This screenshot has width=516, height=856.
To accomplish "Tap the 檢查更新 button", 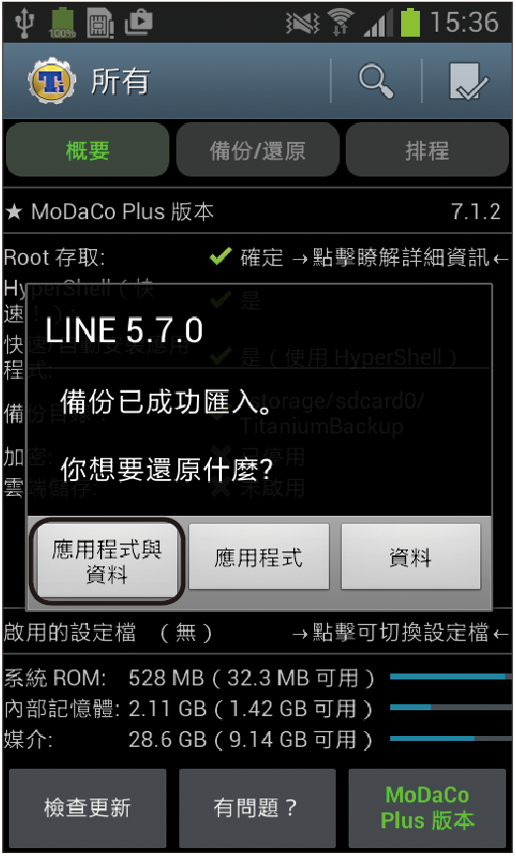I will (x=87, y=807).
